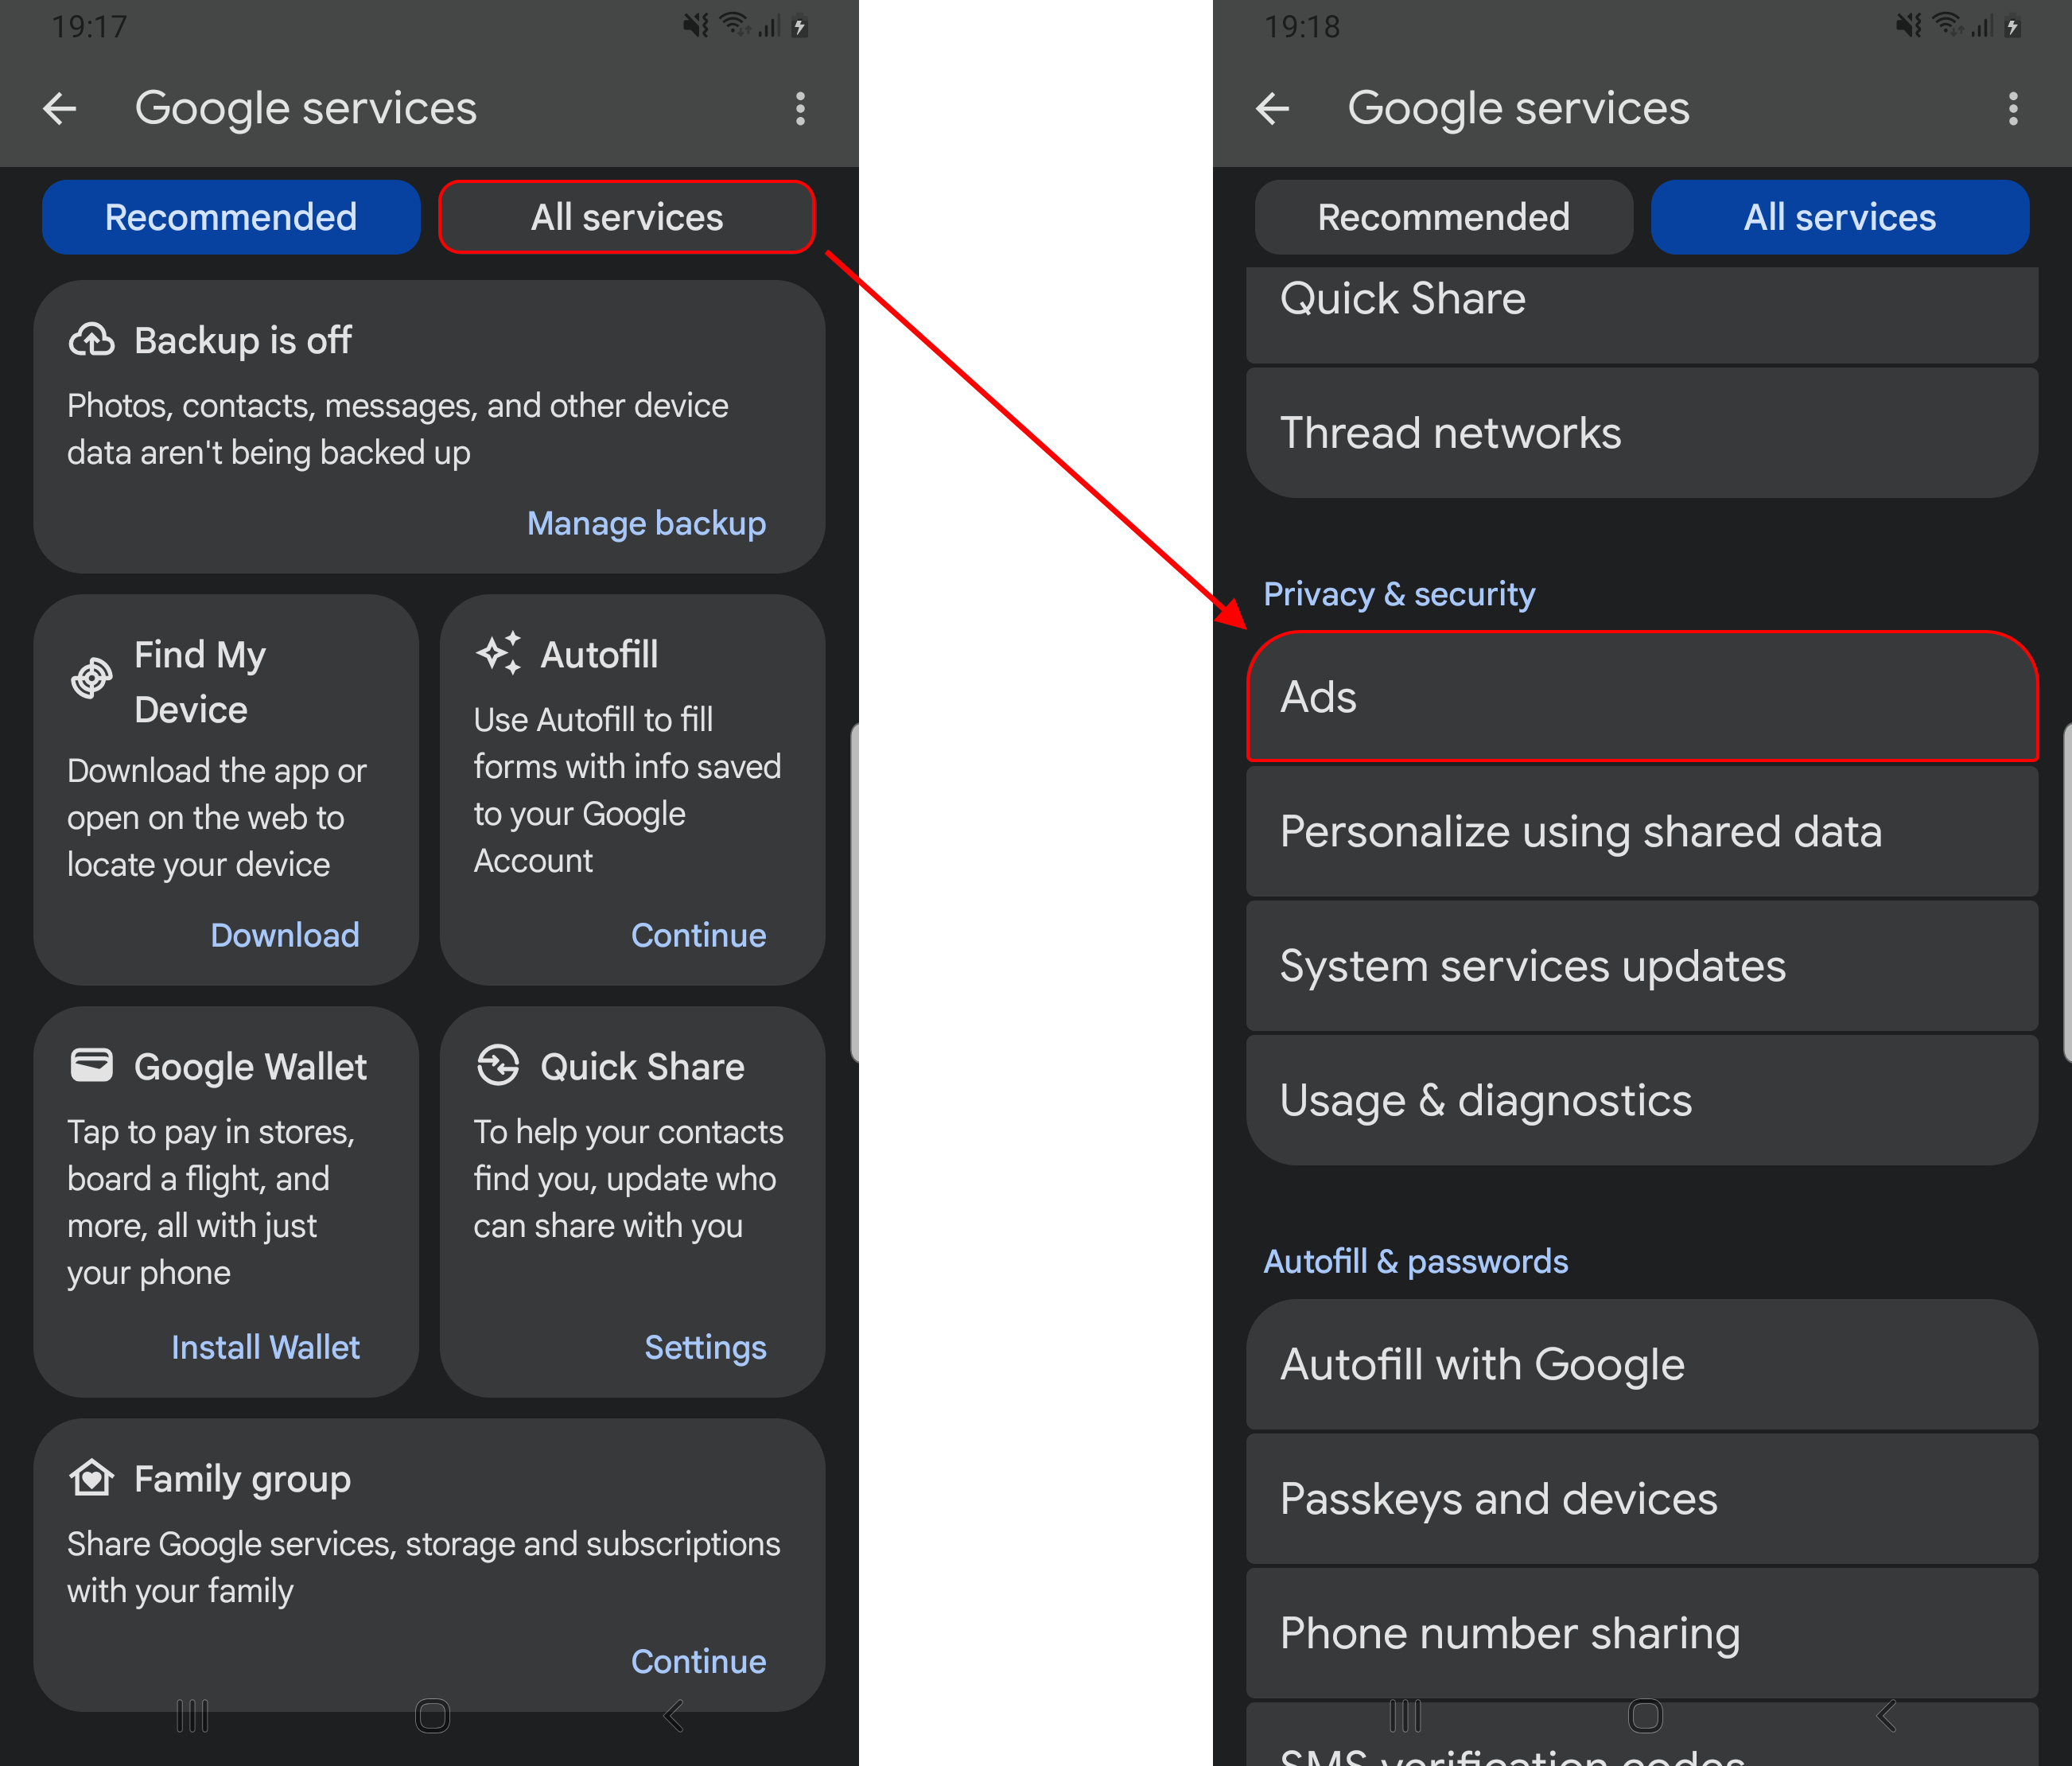The width and height of the screenshot is (2072, 1766).
Task: Tap the Quick Share icon in the left screen
Action: tap(498, 1065)
